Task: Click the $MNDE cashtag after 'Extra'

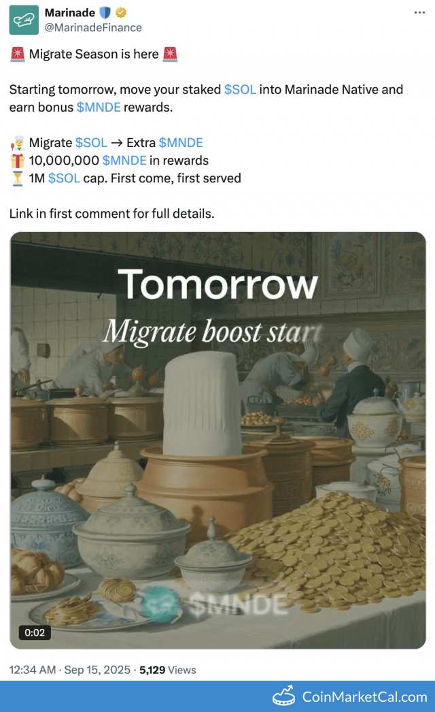Action: [181, 143]
